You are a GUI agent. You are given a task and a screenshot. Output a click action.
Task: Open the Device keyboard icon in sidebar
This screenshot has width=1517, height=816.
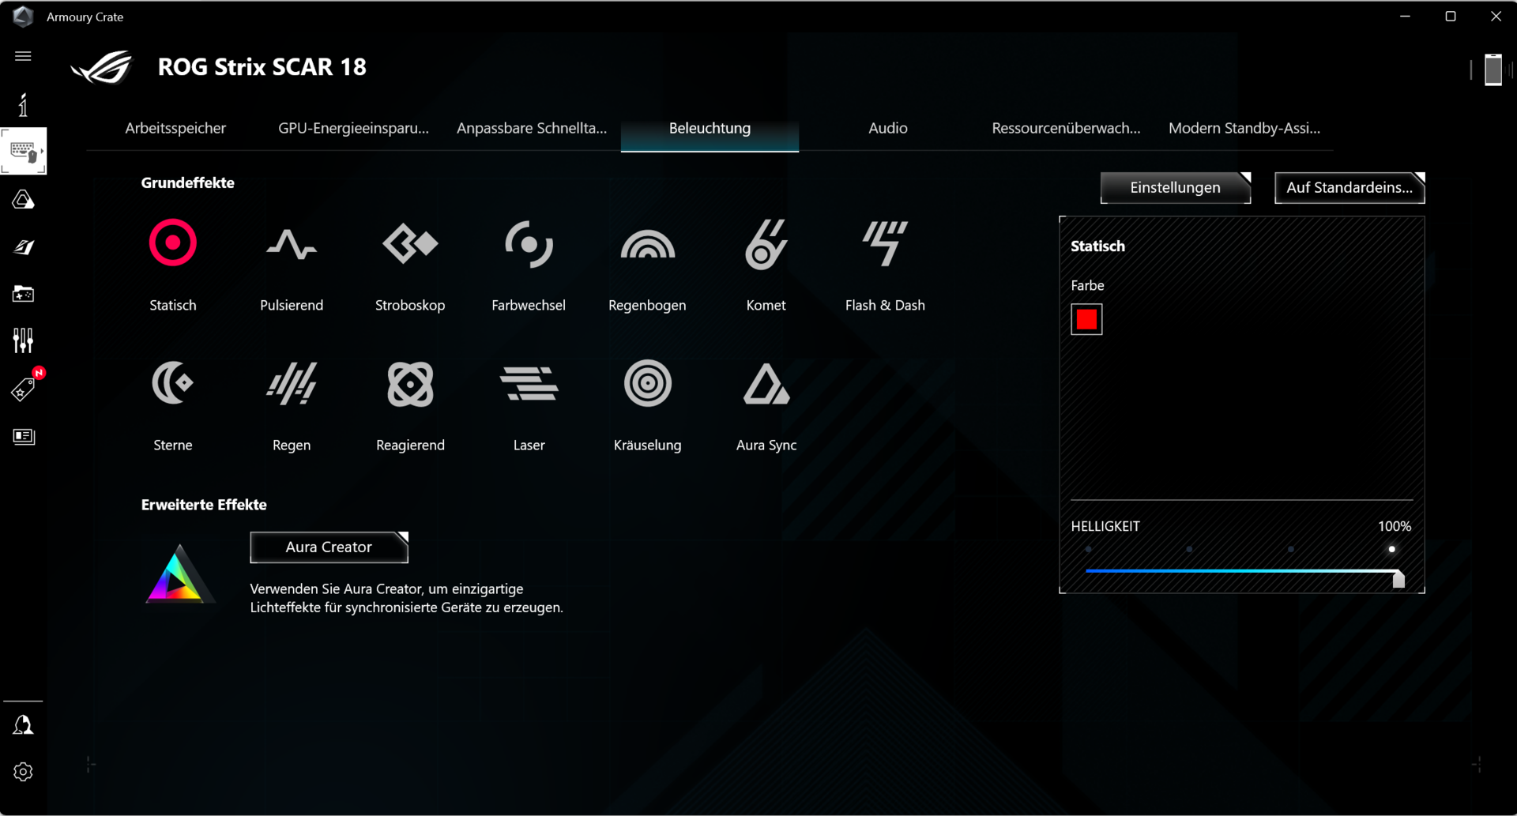click(24, 151)
